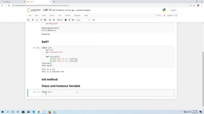The height and width of the screenshot is (114, 204).
Task: Click the kernel idle circle indicator
Action: pyautogui.click(x=176, y=16)
